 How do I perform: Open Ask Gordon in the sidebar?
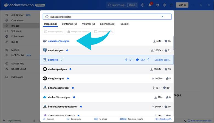pyautogui.click(x=18, y=15)
